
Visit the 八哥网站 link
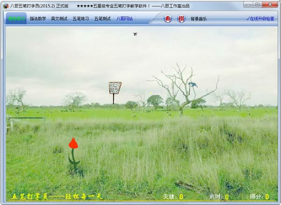click(x=124, y=19)
